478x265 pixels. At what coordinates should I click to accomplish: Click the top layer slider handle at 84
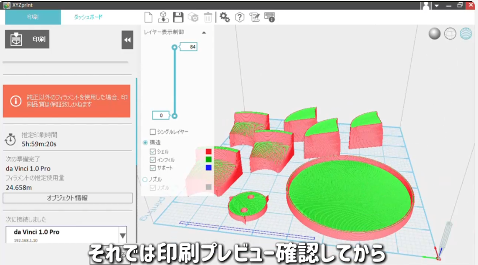click(174, 47)
